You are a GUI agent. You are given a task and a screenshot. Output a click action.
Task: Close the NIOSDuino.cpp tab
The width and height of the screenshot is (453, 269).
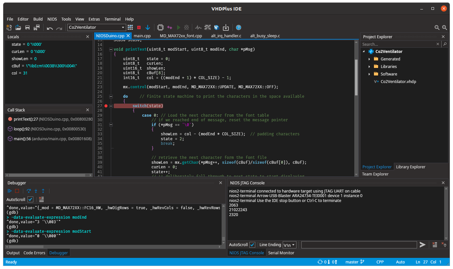[x=128, y=36]
